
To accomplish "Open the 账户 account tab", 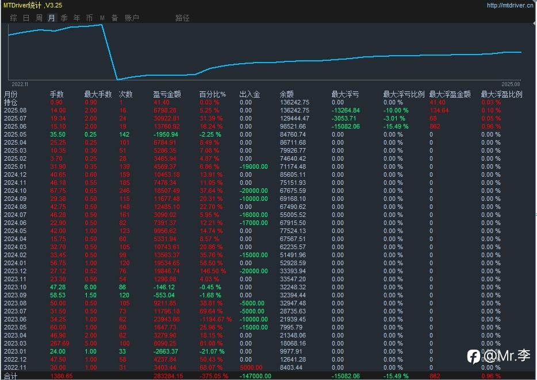I will [x=132, y=18].
